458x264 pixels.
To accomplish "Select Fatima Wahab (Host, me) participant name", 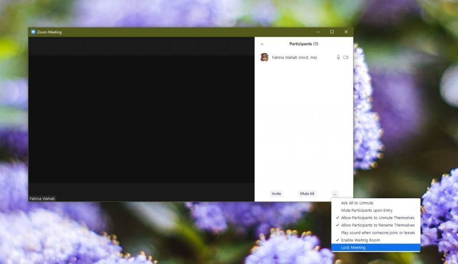I will point(294,57).
